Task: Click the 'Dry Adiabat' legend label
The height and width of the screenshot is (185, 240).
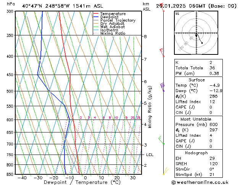Action: click(x=112, y=24)
